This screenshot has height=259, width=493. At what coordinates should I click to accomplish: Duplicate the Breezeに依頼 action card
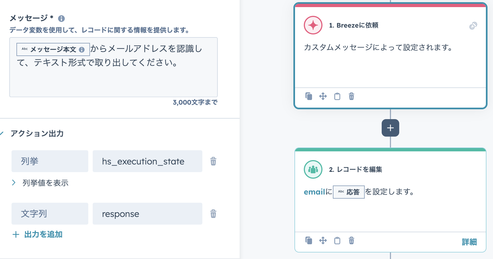click(x=309, y=96)
